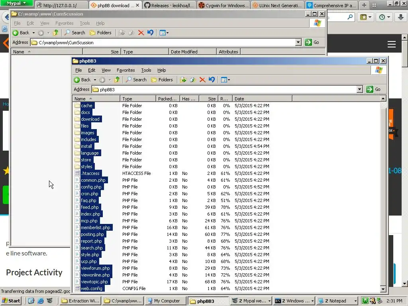Image resolution: width=408 pixels, height=306 pixels.
Task: Sort by Size column in phpBB3 window
Action: tap(208, 99)
